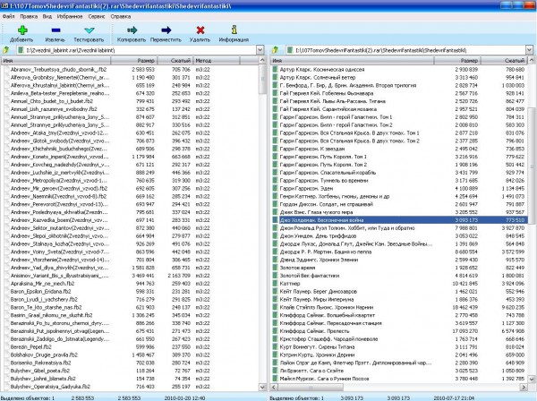Screen dimensions: 537x401
Task: Select Дэвид Эддингс. Хроники Элении folder
Action: click(x=319, y=260)
